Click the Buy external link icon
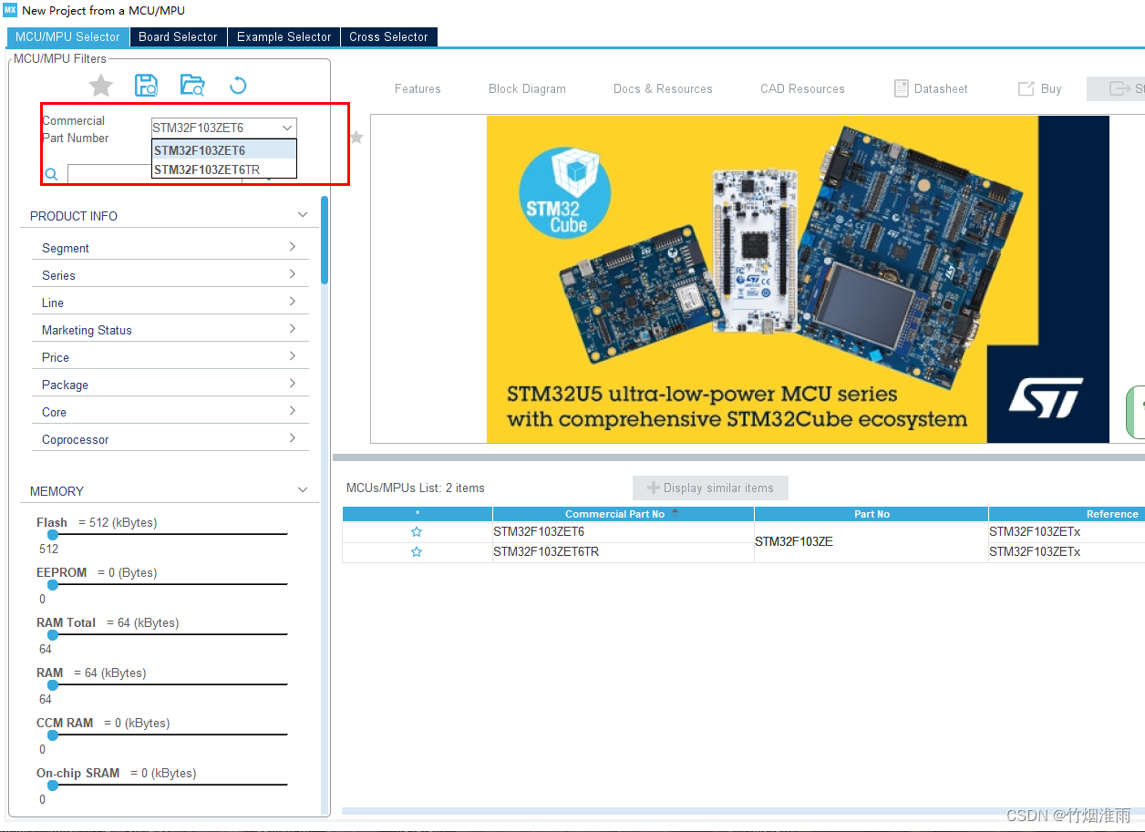Screen dimensions: 1145x832 tap(1026, 88)
